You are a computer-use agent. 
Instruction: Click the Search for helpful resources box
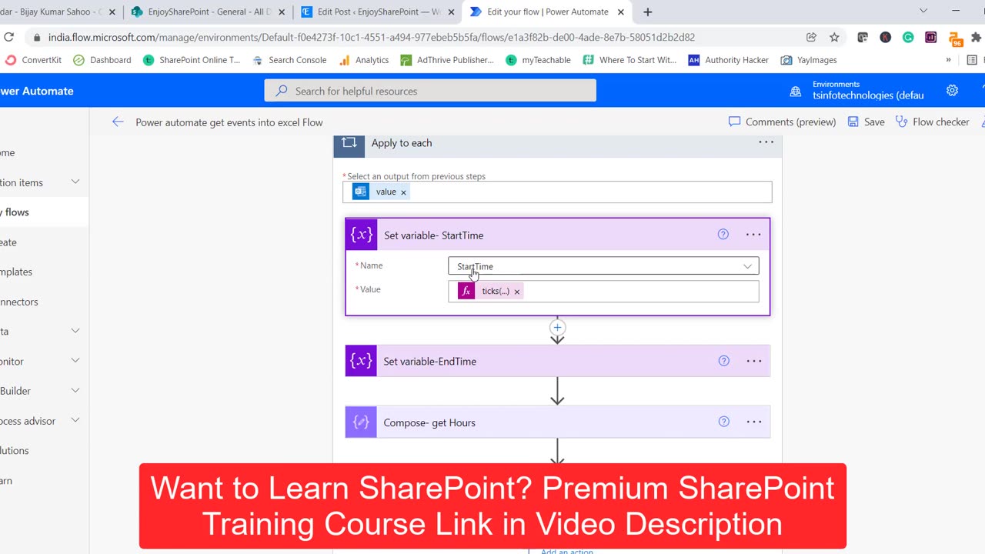[x=430, y=91]
